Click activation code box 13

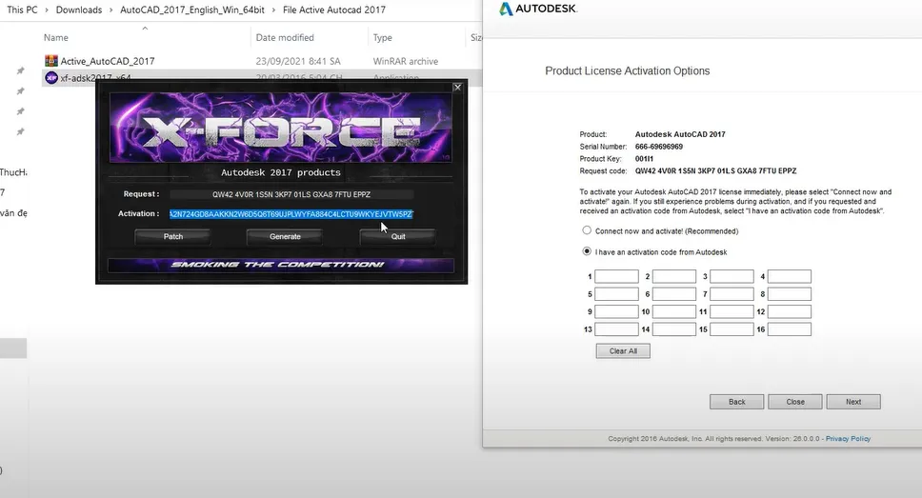(616, 329)
